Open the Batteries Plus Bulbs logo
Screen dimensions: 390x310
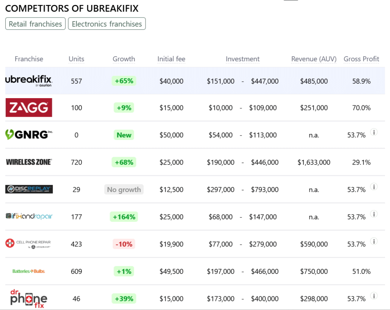tap(29, 271)
